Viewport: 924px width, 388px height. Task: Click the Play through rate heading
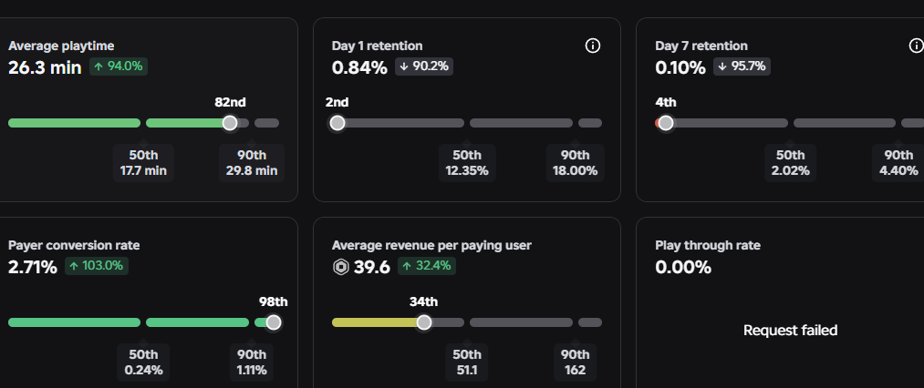tap(708, 246)
